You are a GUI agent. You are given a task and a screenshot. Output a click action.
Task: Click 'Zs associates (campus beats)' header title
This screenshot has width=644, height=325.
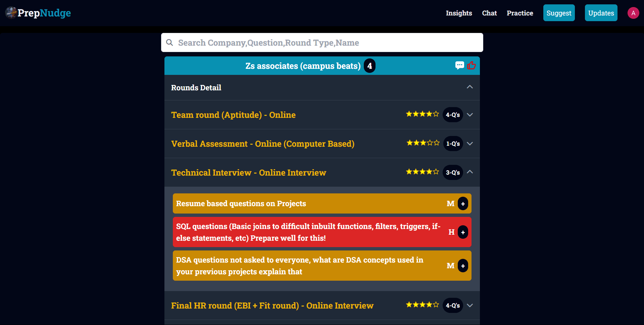(x=303, y=66)
